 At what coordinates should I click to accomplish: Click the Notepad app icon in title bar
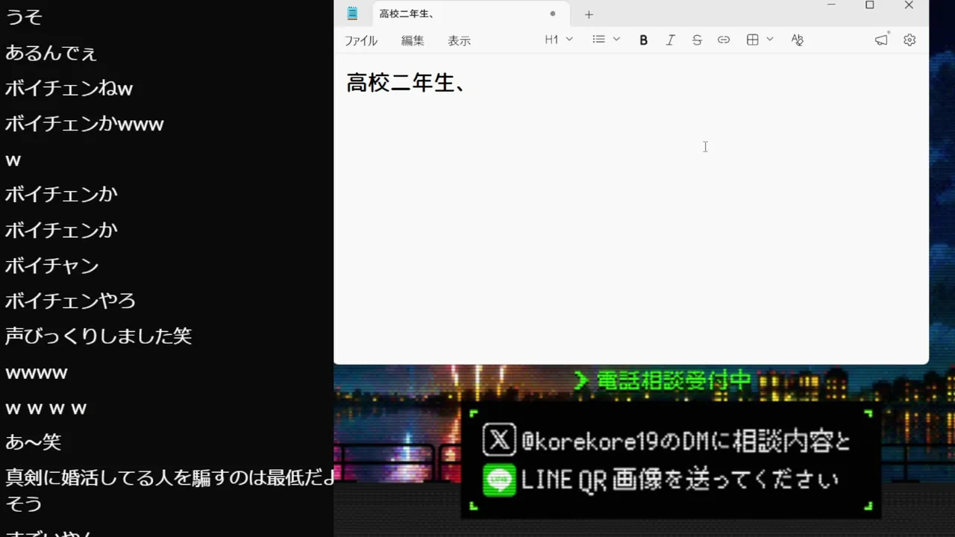click(353, 13)
